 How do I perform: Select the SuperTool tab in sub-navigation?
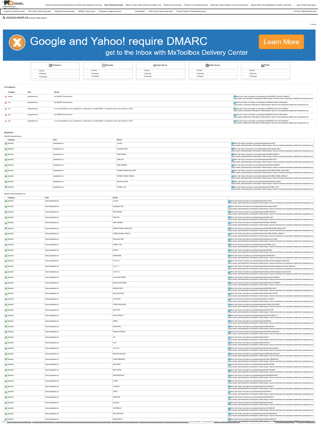pyautogui.click(x=14, y=11)
